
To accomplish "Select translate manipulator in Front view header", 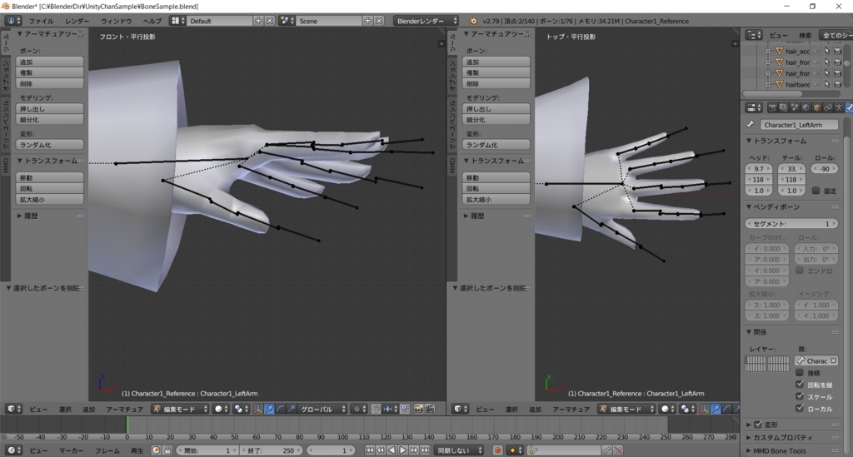I will click(269, 409).
